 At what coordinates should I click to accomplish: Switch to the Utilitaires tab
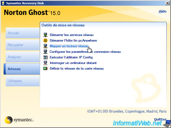22,81
